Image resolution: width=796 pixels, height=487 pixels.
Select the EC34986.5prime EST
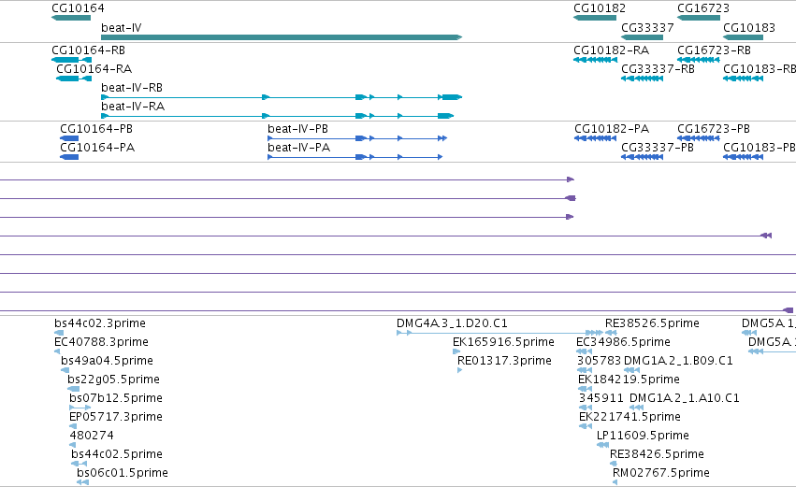(x=585, y=351)
